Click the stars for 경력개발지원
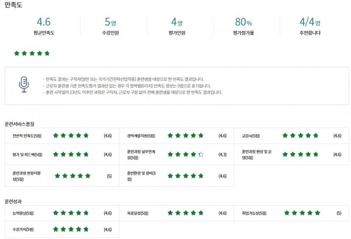Image resolution: width=351 pixels, height=239 pixels. point(185,135)
